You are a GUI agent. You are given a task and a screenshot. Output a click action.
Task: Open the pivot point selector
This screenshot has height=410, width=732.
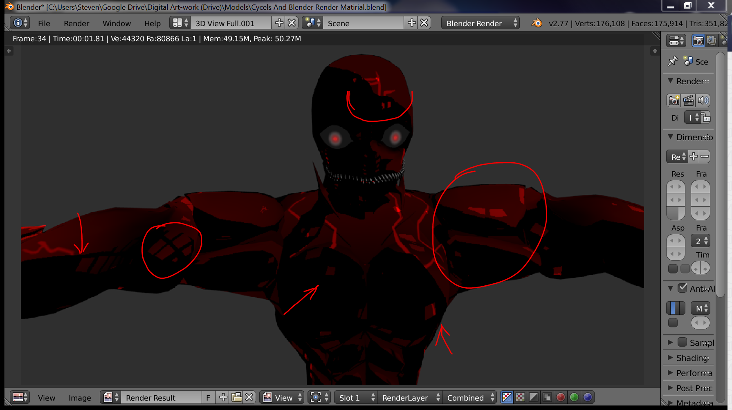pos(319,397)
